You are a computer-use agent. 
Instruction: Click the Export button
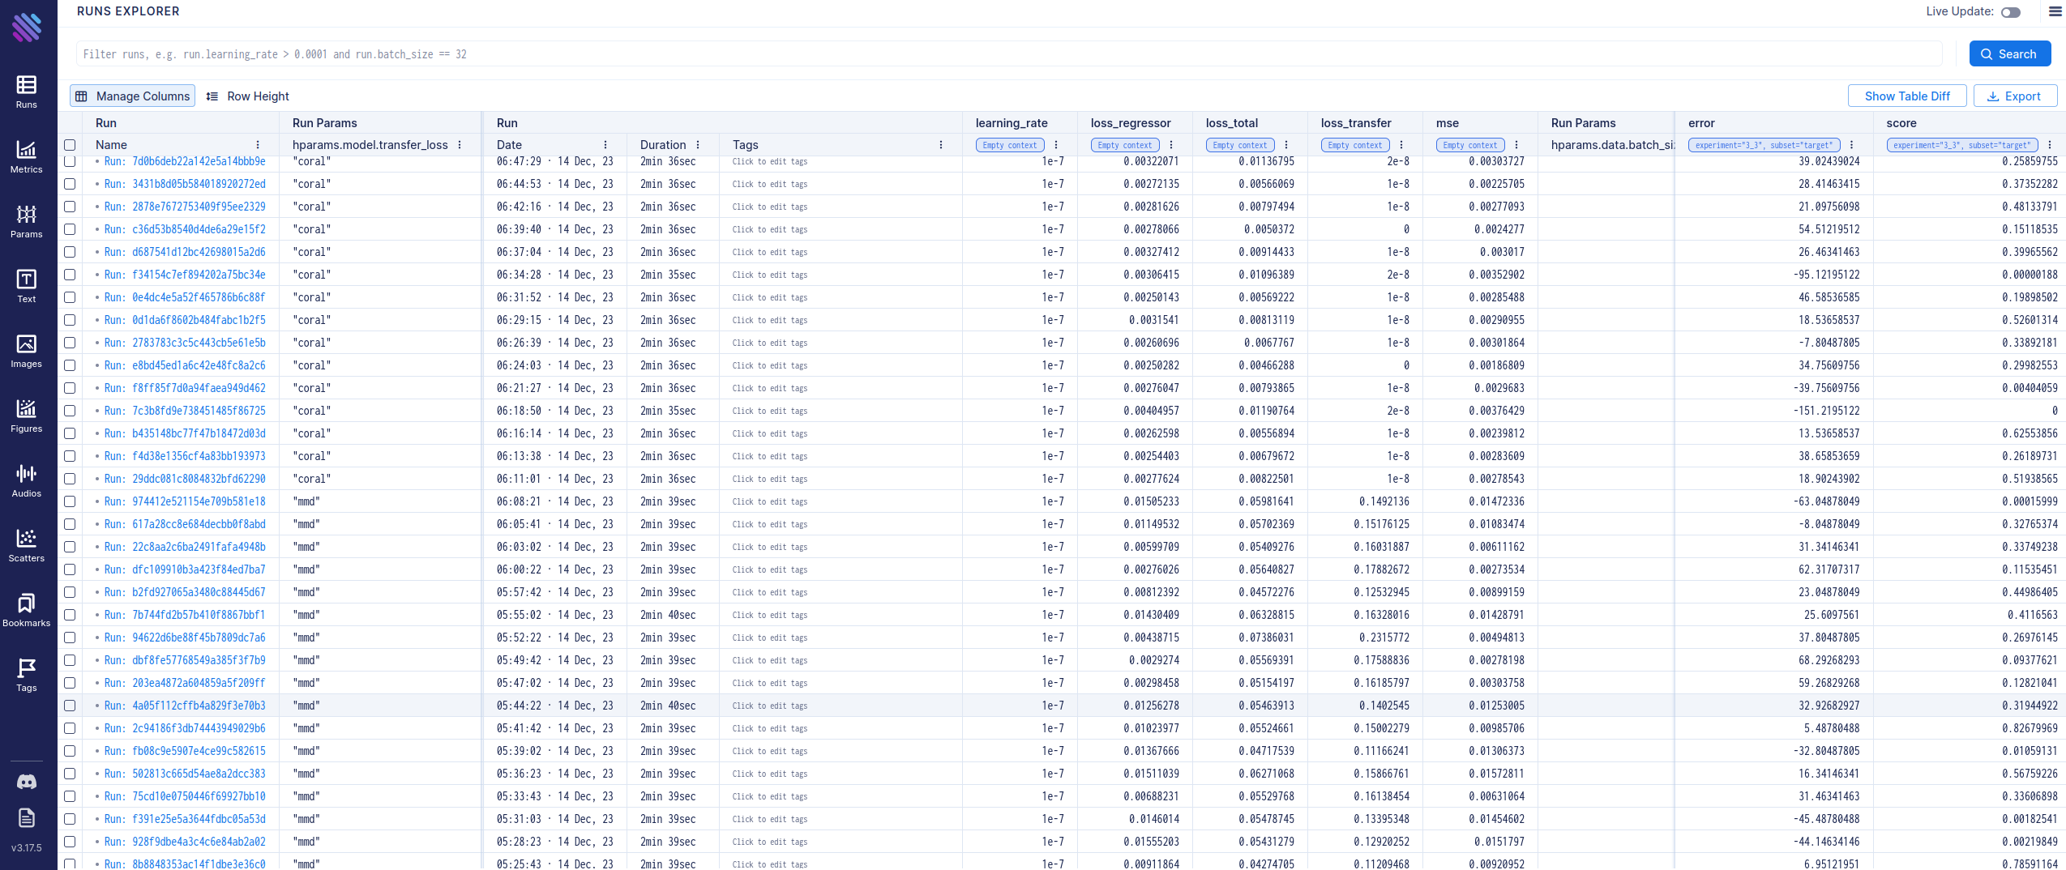(x=2014, y=96)
